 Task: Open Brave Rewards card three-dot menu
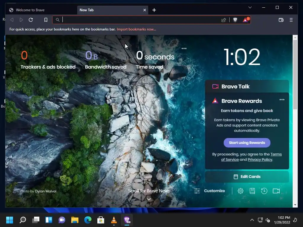[282, 100]
